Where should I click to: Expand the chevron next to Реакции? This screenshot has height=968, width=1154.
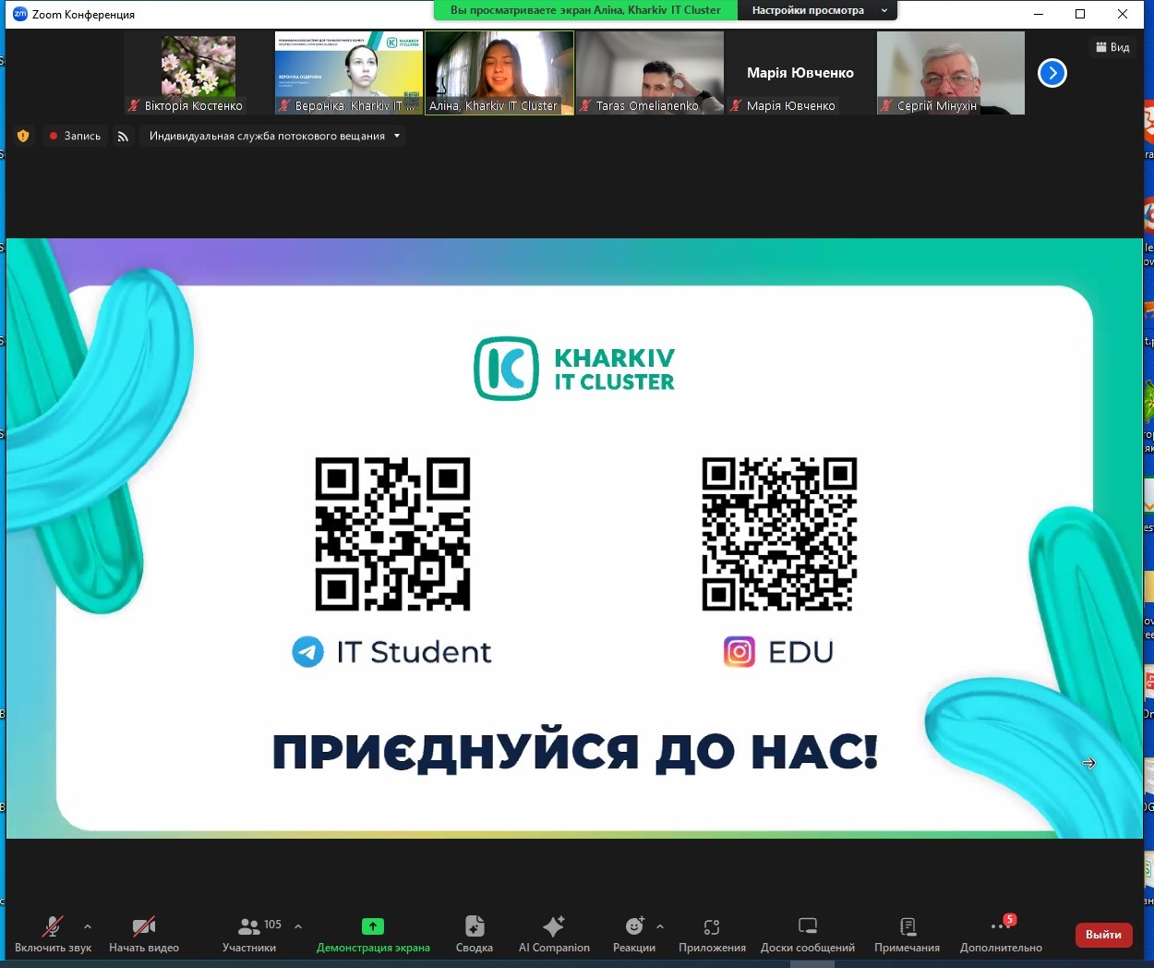[660, 926]
